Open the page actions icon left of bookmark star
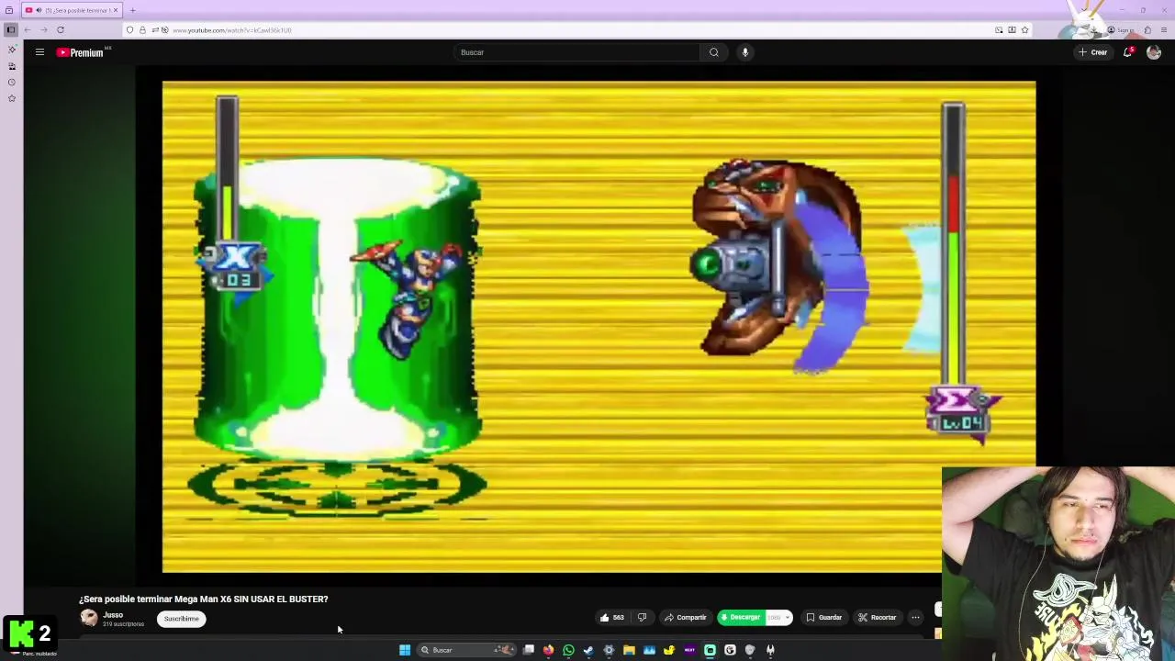The width and height of the screenshot is (1175, 661). (1012, 30)
